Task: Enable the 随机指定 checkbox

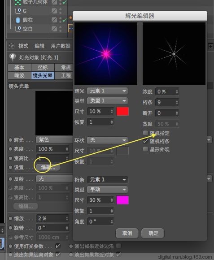Action: pyautogui.click(x=145, y=133)
